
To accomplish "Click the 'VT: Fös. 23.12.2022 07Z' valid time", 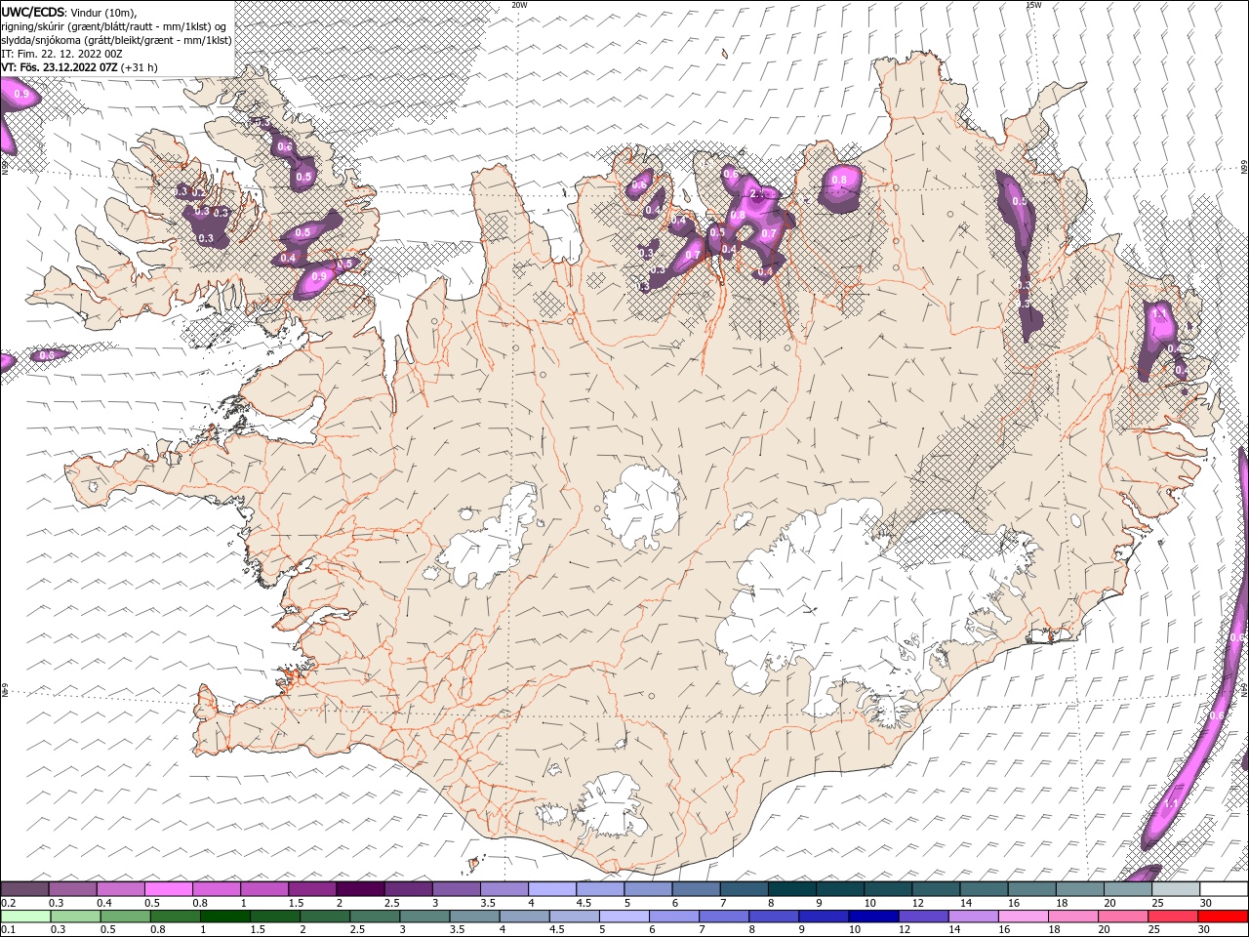I will click(x=60, y=67).
